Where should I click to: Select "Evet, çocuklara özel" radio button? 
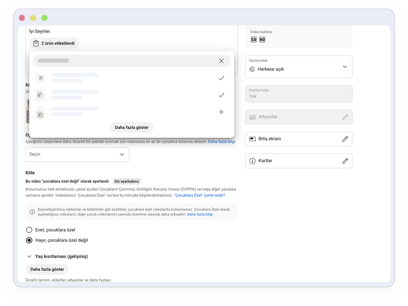point(29,230)
